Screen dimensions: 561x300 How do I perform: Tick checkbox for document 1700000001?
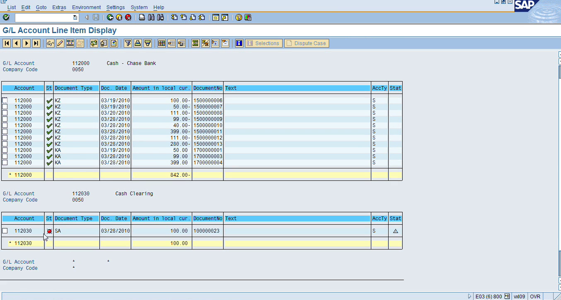[x=5, y=150]
